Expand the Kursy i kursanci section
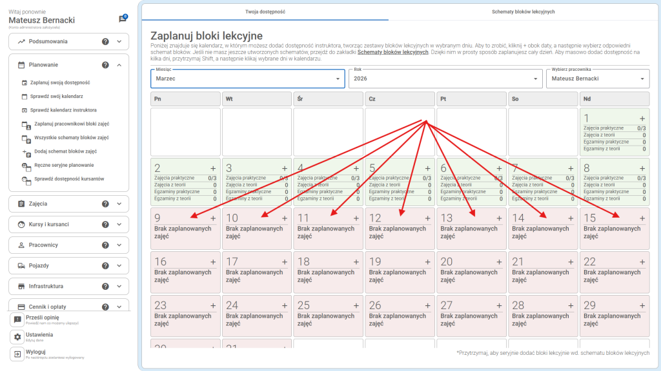Image resolution: width=661 pixels, height=371 pixels. pyautogui.click(x=119, y=224)
